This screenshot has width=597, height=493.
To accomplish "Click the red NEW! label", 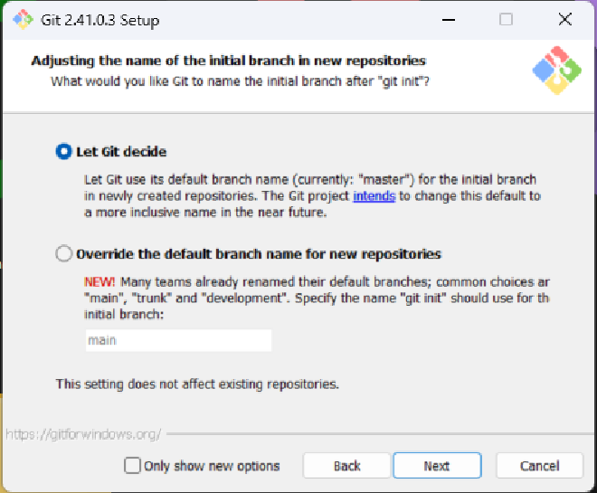I will (x=99, y=281).
